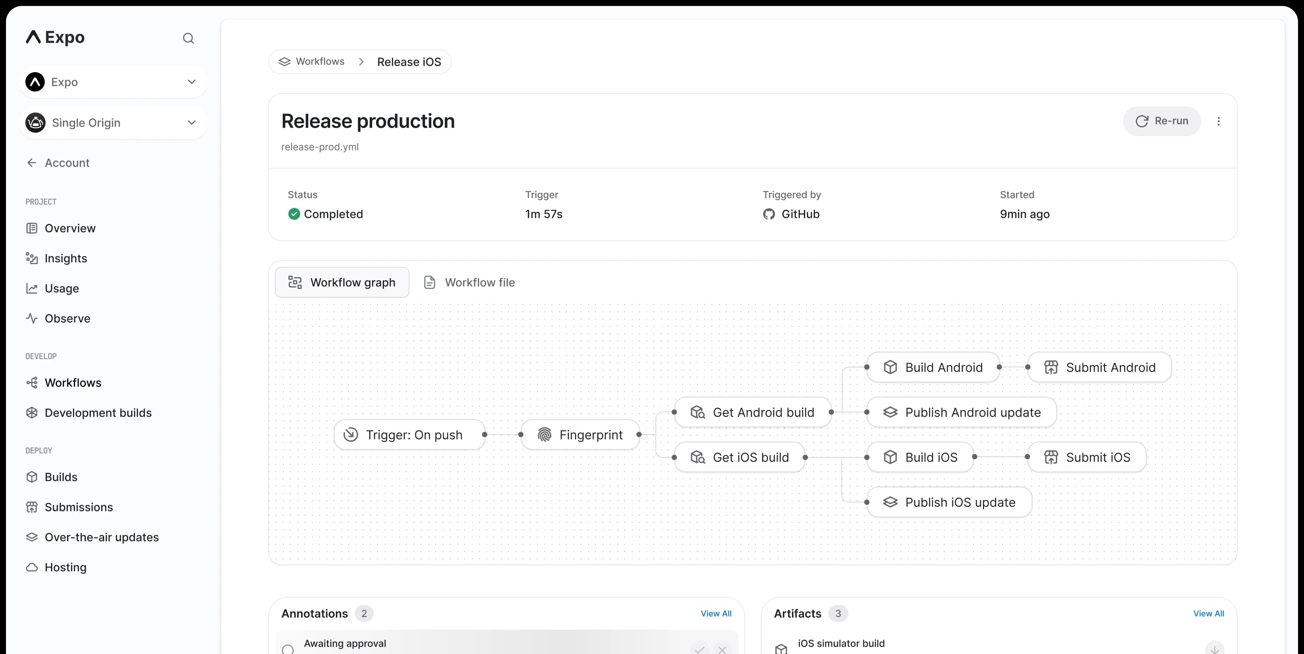Open Development builds icon in sidebar
The height and width of the screenshot is (654, 1304).
[32, 413]
